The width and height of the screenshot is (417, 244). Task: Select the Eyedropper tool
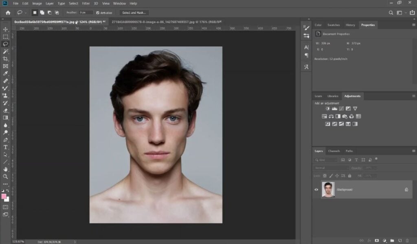(5, 73)
